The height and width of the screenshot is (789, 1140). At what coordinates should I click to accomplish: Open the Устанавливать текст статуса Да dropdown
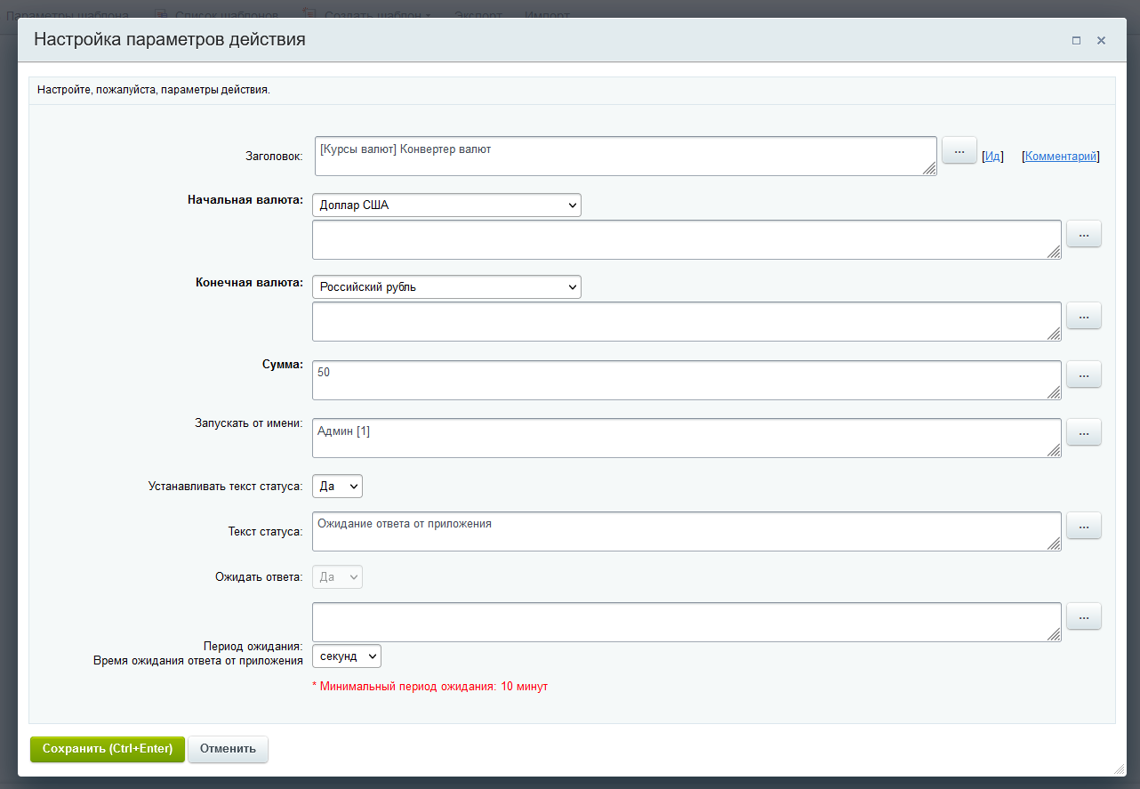(337, 487)
